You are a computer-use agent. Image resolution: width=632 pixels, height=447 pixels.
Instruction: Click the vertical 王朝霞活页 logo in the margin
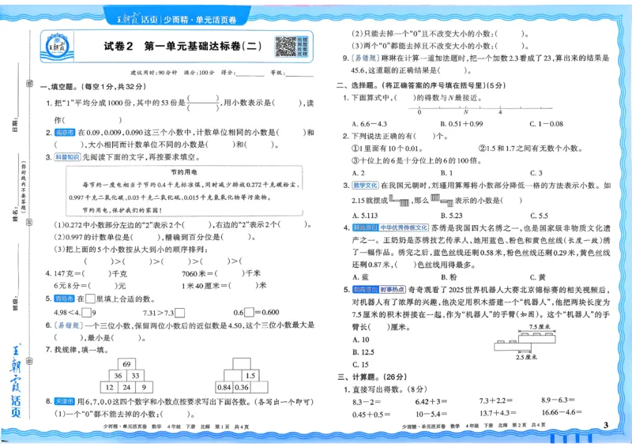(16, 380)
